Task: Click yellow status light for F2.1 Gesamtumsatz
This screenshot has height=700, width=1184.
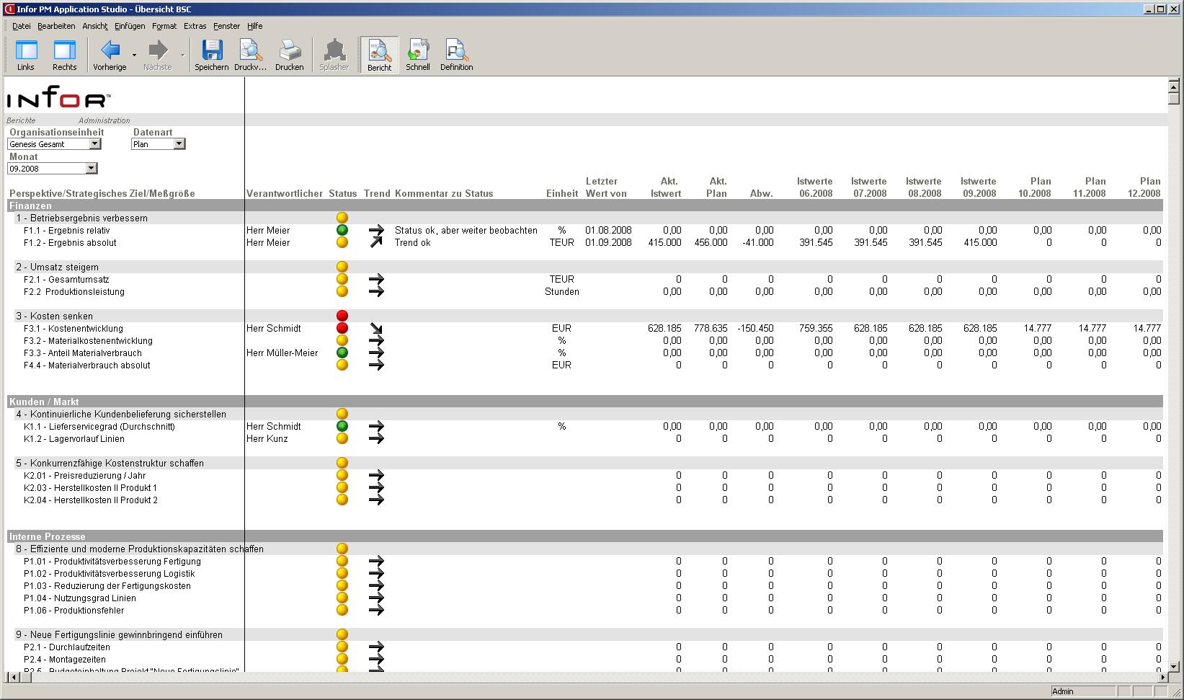Action: (x=342, y=279)
